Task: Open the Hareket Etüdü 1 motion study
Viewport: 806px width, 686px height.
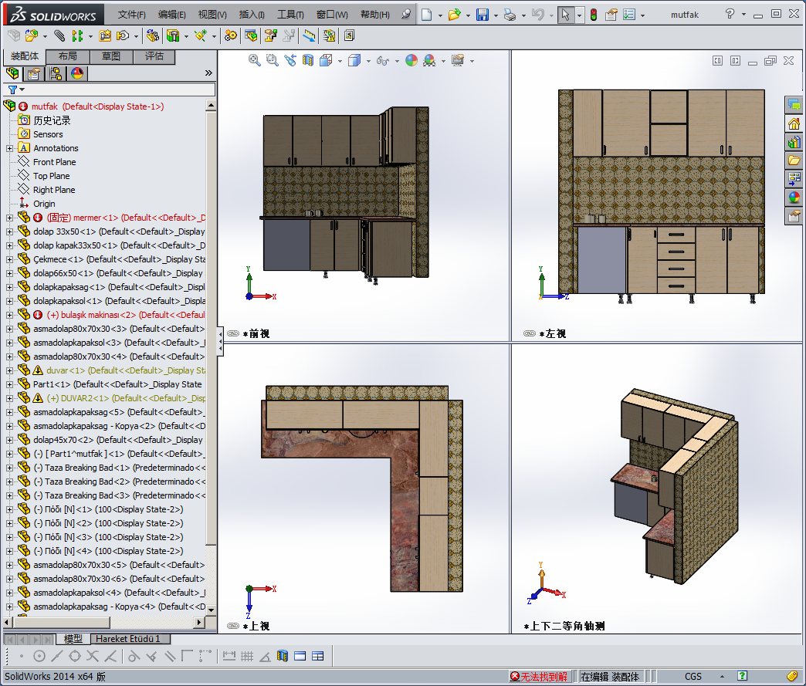Action: (x=128, y=639)
